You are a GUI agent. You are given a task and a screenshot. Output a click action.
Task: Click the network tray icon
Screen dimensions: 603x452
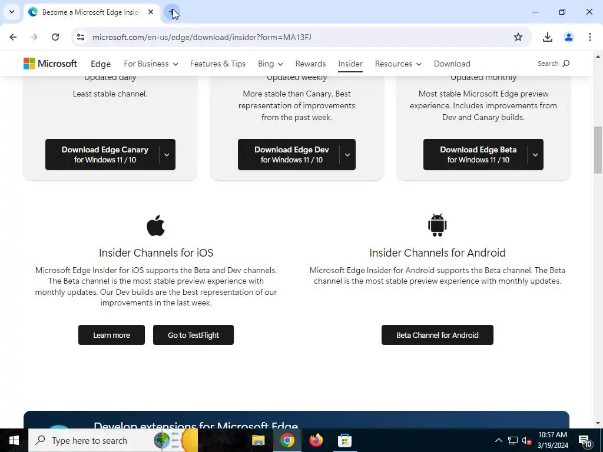tap(513, 440)
